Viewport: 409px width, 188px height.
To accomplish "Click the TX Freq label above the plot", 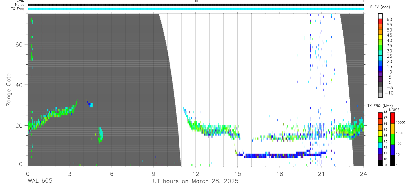I will [18, 9].
